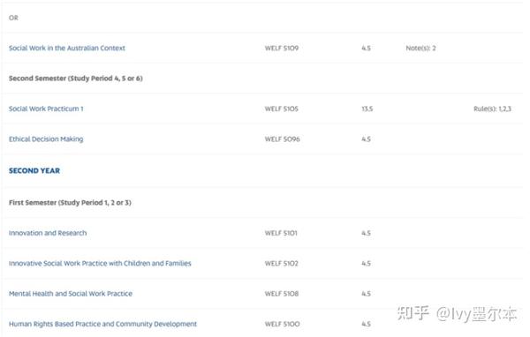Click the SECOND YEAR heading
This screenshot has width=530, height=337.
pyautogui.click(x=34, y=171)
